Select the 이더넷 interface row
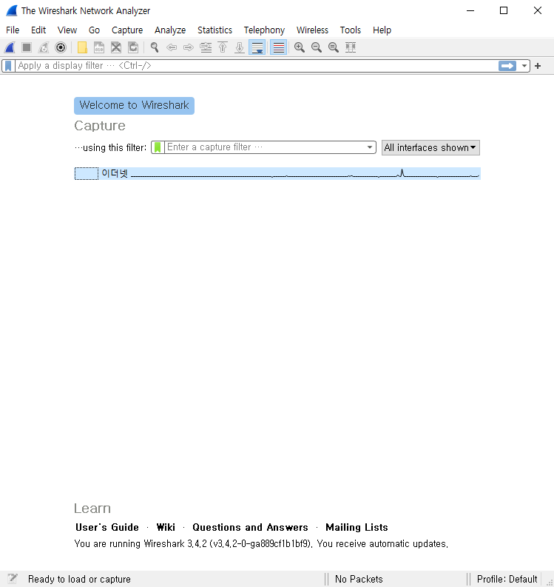Screen dimensions: 554x587 pos(277,173)
